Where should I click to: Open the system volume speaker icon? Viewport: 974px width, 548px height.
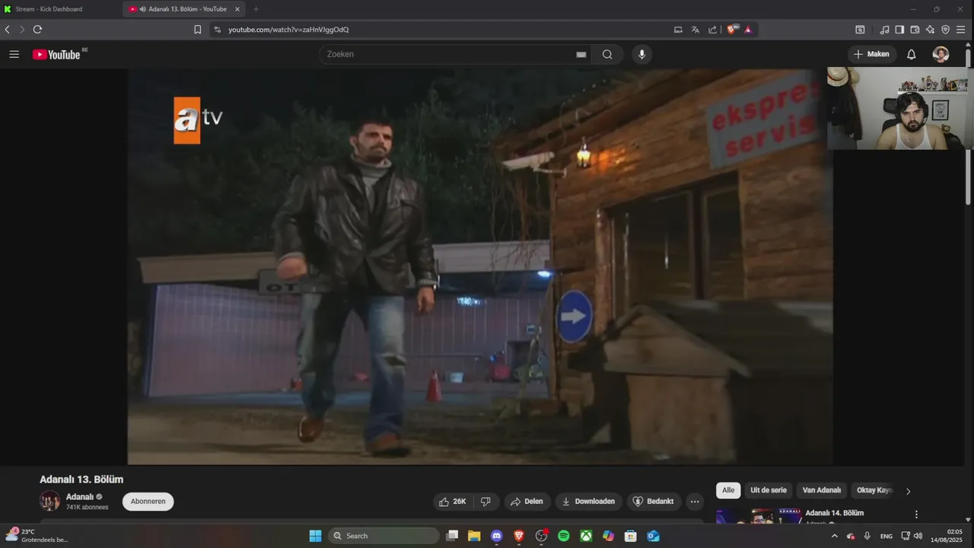coord(918,536)
